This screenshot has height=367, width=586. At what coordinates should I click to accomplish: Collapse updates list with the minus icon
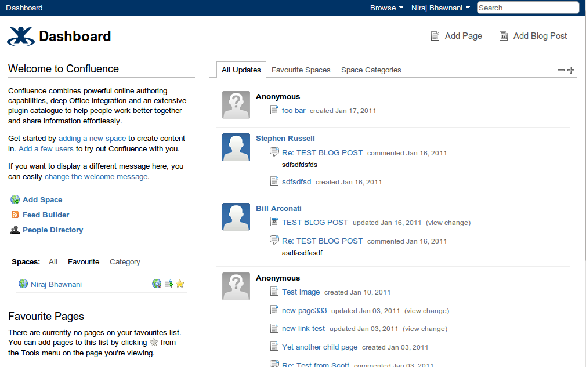[560, 70]
